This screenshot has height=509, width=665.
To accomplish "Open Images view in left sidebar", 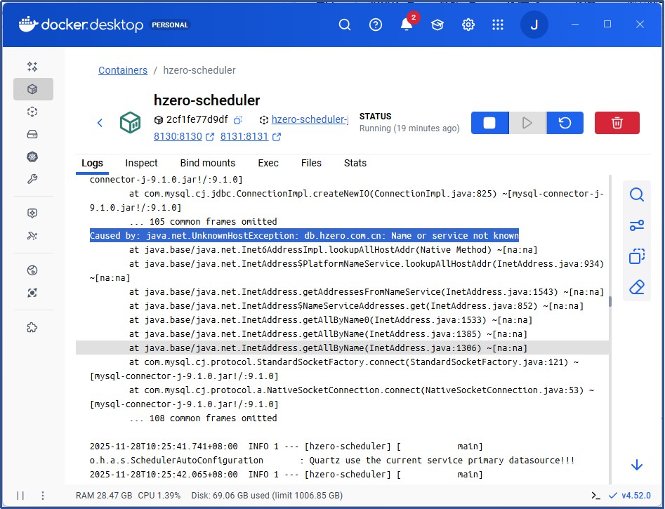I will (32, 112).
